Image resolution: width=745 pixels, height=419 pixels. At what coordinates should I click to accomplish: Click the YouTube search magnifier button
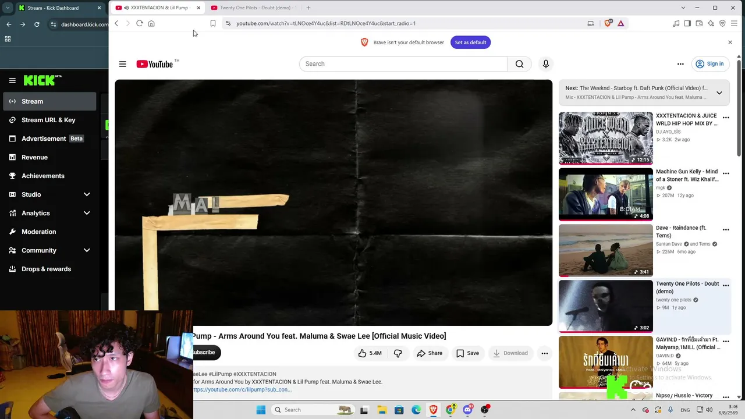point(519,64)
